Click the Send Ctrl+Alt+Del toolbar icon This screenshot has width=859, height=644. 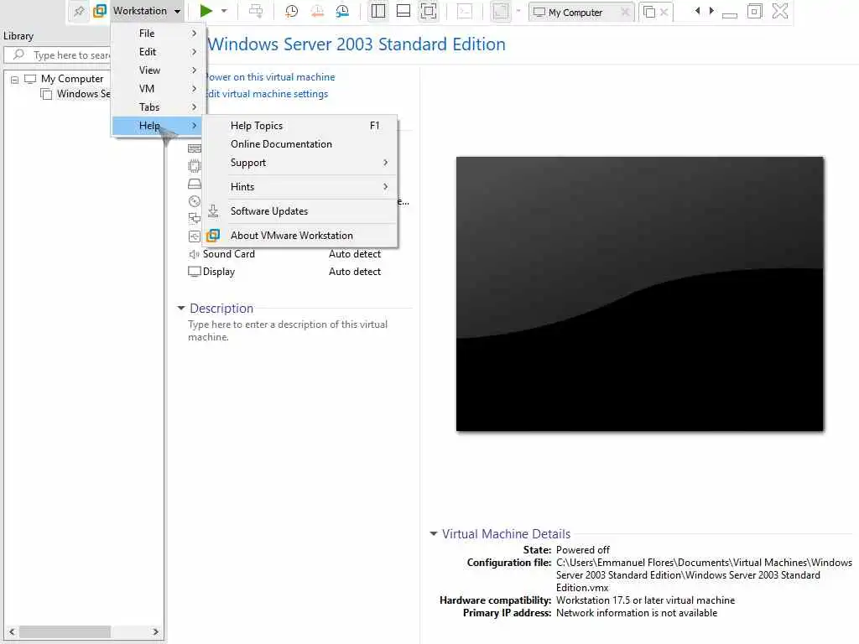coord(256,11)
